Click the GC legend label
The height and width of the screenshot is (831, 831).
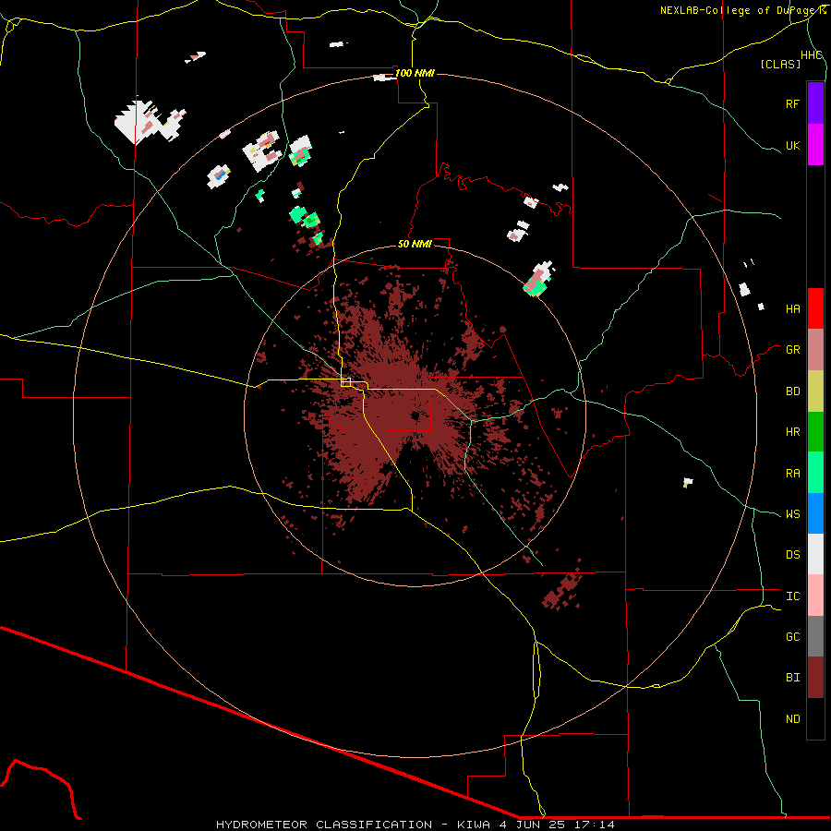coord(792,637)
